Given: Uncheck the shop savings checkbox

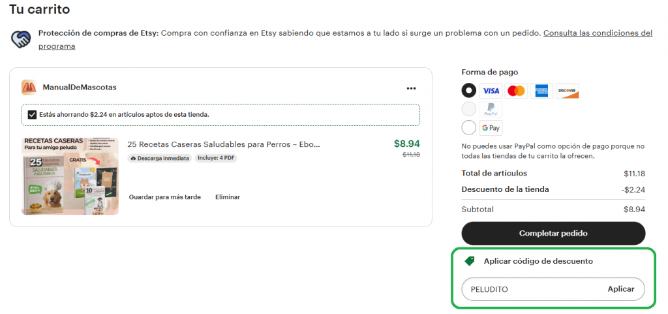Looking at the screenshot, I should (32, 115).
